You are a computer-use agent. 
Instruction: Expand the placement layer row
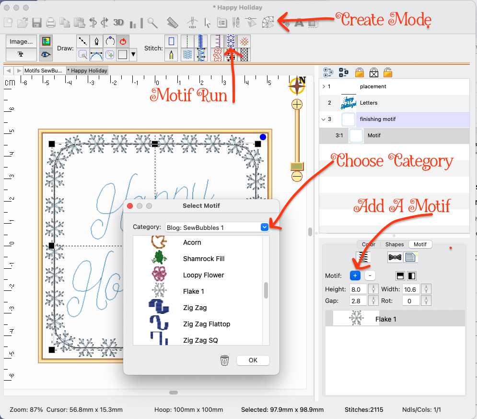pos(323,87)
